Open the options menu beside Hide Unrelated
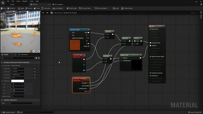Viewport: 203px width, 114px height. coord(108,8)
